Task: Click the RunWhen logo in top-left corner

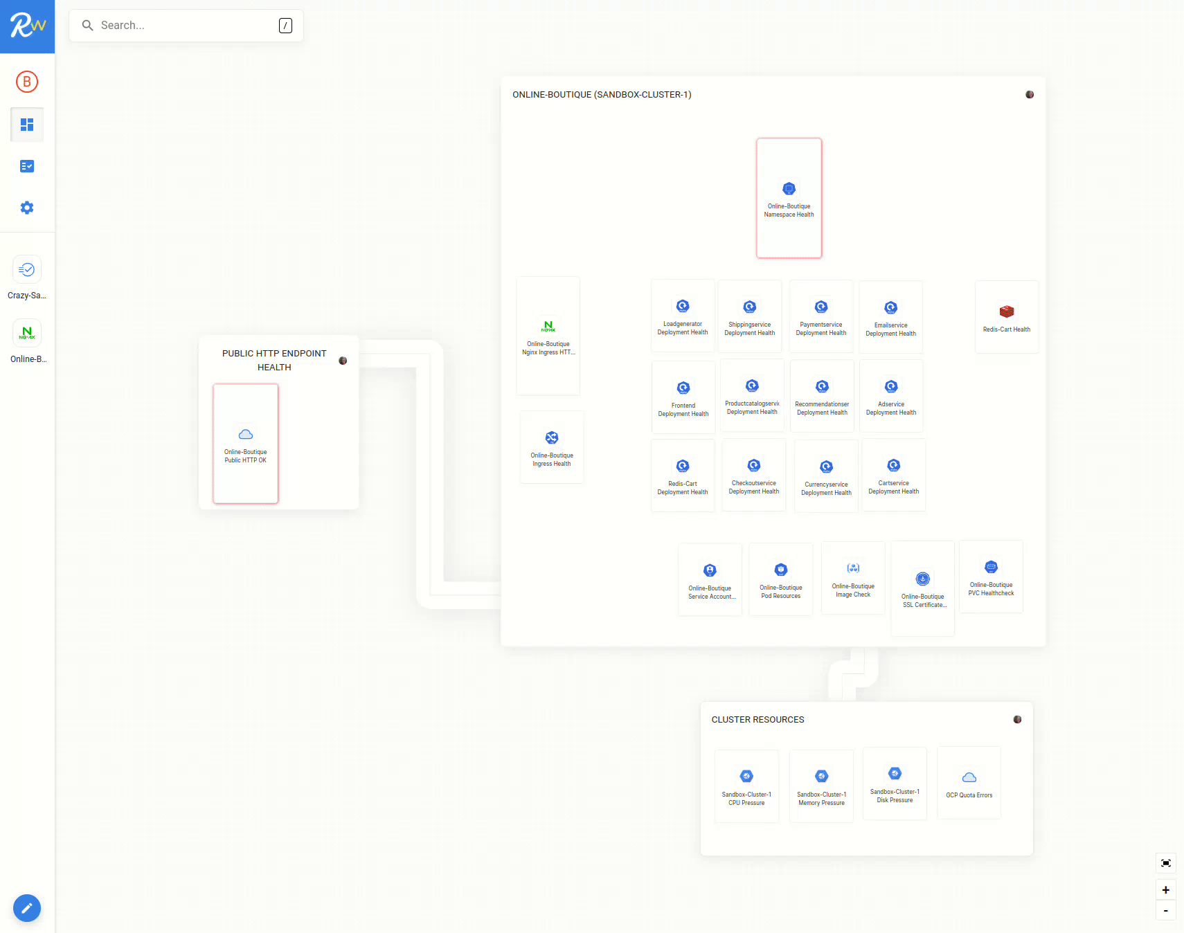Action: [x=27, y=26]
